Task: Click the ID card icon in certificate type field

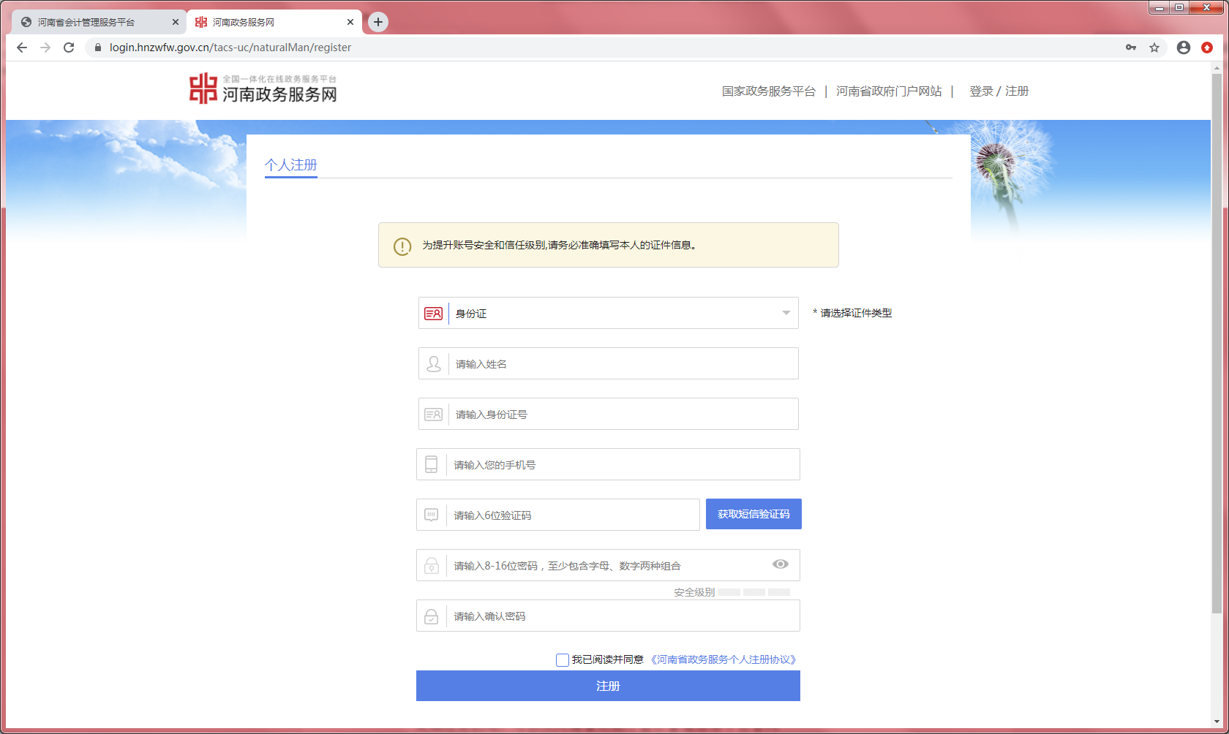Action: [x=433, y=313]
